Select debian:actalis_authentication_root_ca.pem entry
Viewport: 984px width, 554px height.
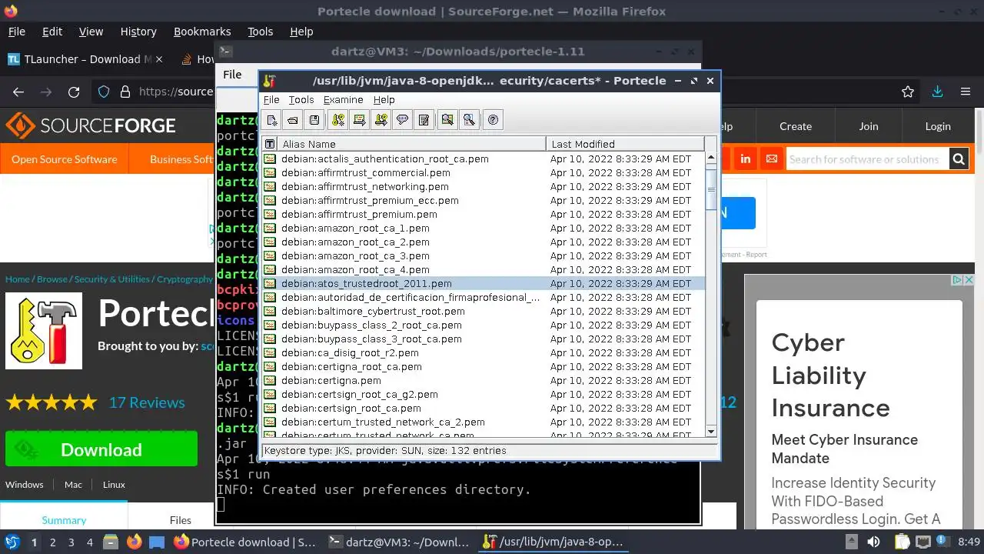484,159
